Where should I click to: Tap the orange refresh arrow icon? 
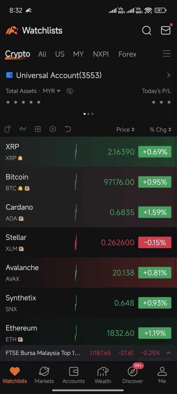[68, 129]
